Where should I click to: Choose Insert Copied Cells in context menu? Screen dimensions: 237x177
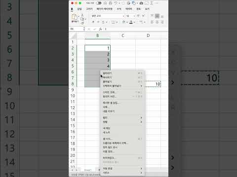click(x=122, y=103)
